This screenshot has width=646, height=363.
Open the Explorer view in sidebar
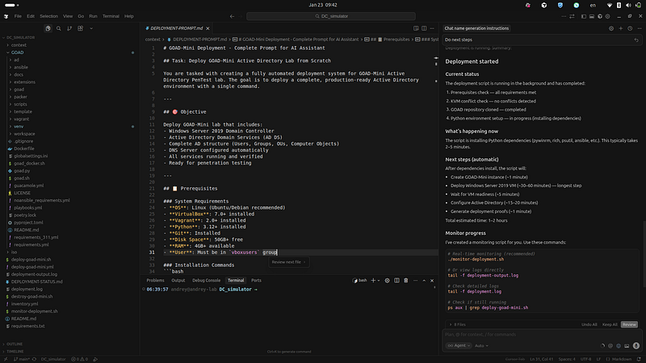[48, 28]
